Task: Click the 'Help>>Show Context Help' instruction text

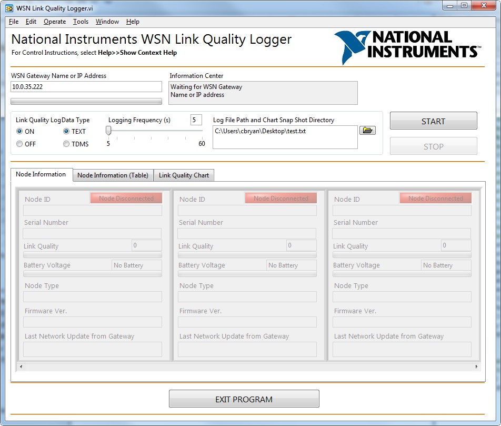Action: 137,53
